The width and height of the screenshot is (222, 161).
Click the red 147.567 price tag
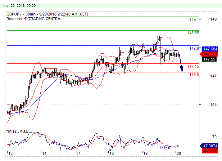pos(209,54)
